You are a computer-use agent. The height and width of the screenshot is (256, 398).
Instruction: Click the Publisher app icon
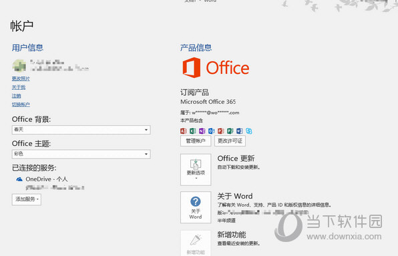pos(230,131)
